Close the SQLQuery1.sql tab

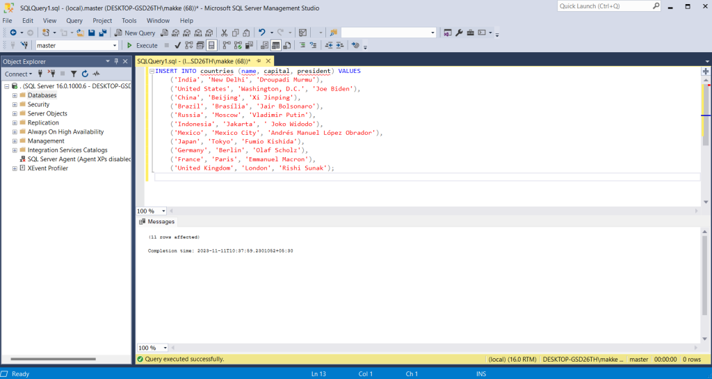(268, 61)
